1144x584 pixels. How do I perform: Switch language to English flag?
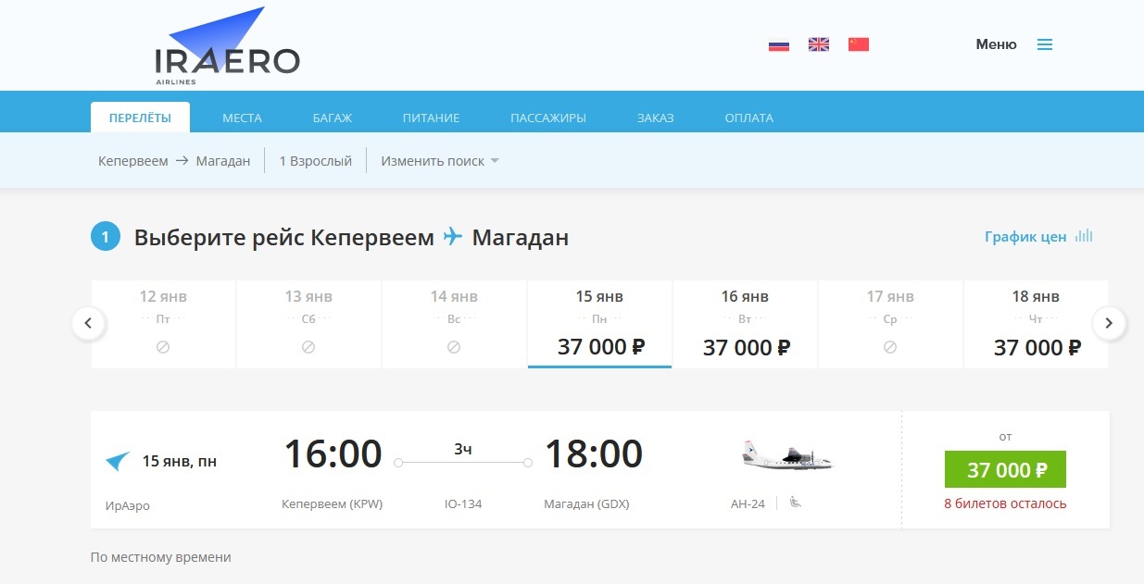pos(819,44)
